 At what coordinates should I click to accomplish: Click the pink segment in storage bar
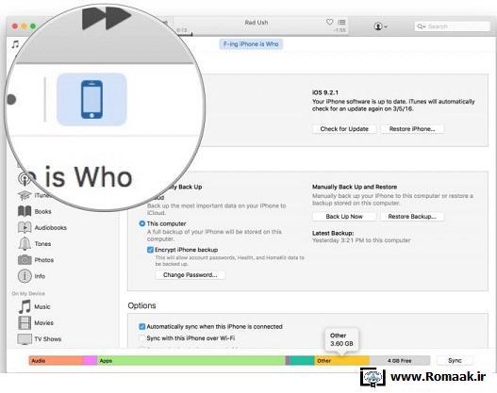(90, 360)
